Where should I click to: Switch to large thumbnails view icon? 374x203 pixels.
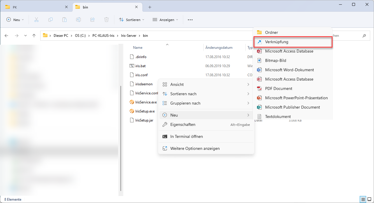coord(369,199)
